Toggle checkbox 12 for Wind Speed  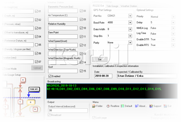click(x=81, y=45)
